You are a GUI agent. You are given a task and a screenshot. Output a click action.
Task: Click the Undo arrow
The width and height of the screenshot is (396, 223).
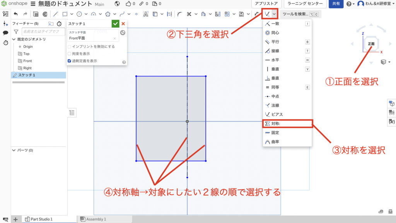pos(16,14)
